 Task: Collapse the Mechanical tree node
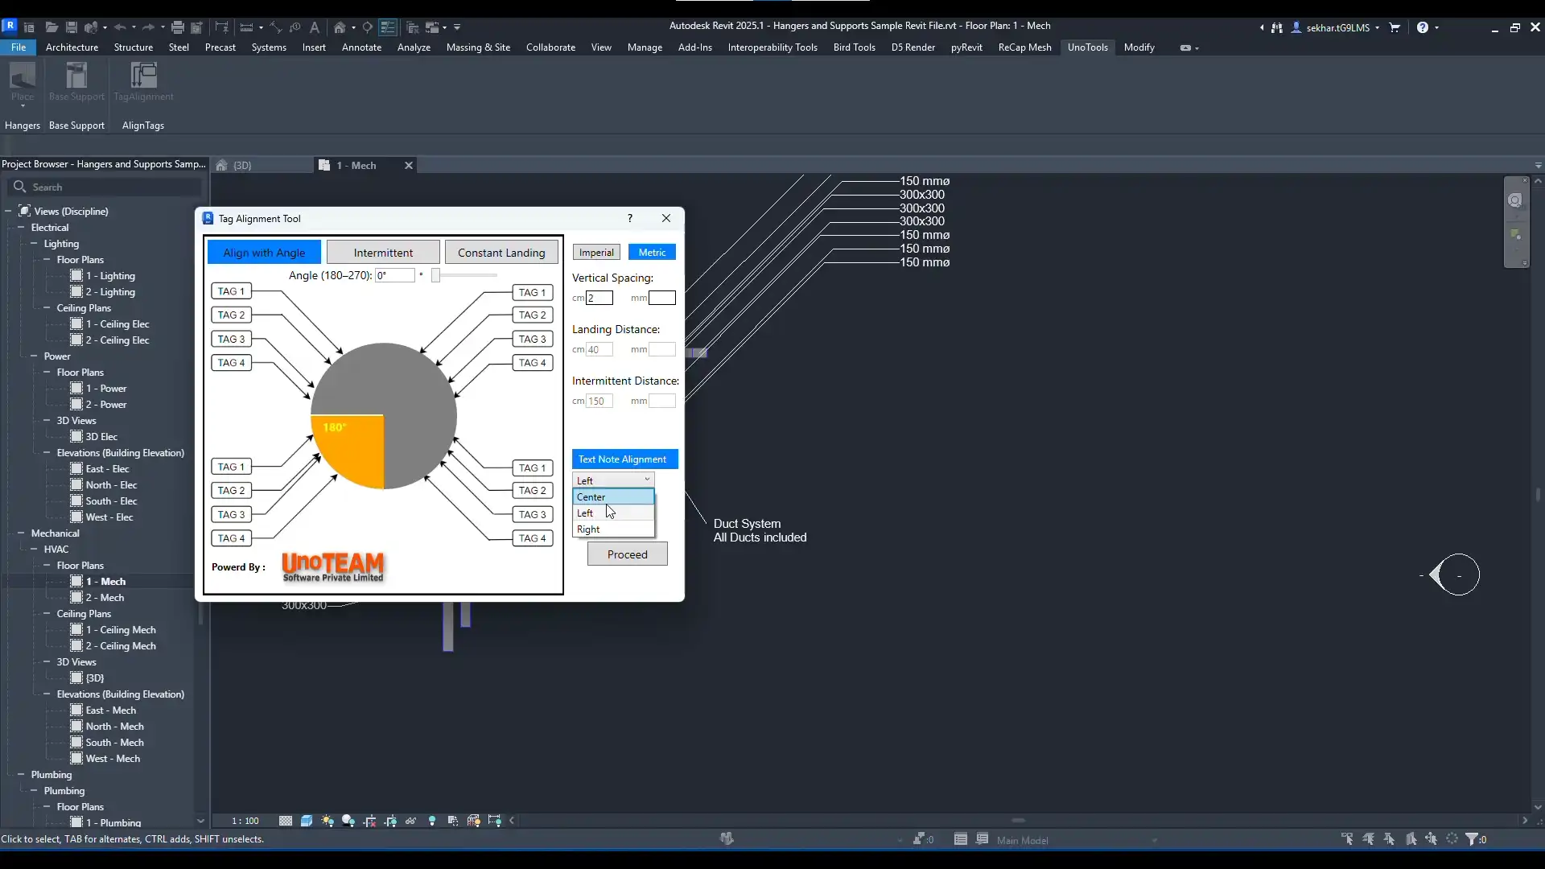coord(21,533)
